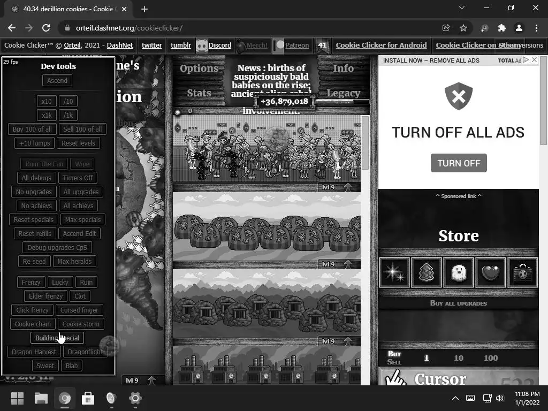548x411 pixels.
Task: Bookmark this page with star icon
Action: (463, 28)
